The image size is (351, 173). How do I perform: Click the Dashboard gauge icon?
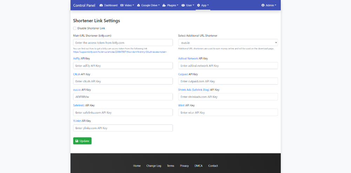[101, 5]
